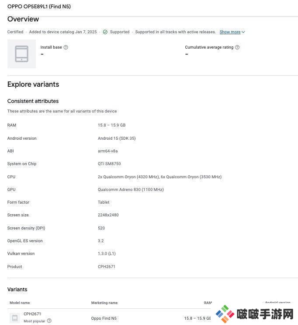Click the Certified status label

tap(15, 32)
